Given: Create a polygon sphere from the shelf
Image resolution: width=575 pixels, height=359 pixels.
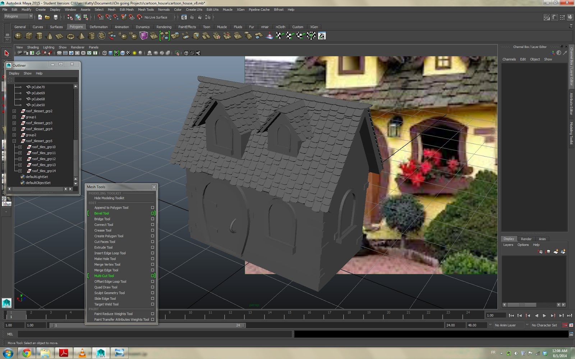Looking at the screenshot, I should 18,36.
